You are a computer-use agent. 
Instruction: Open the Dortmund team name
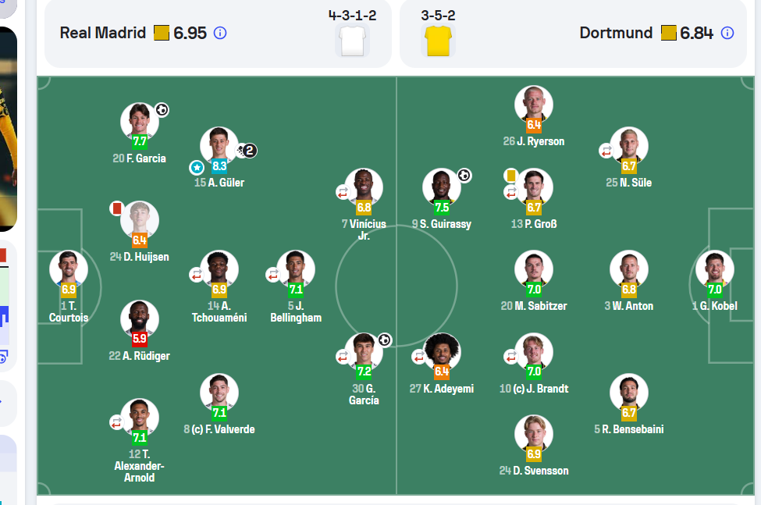click(616, 33)
